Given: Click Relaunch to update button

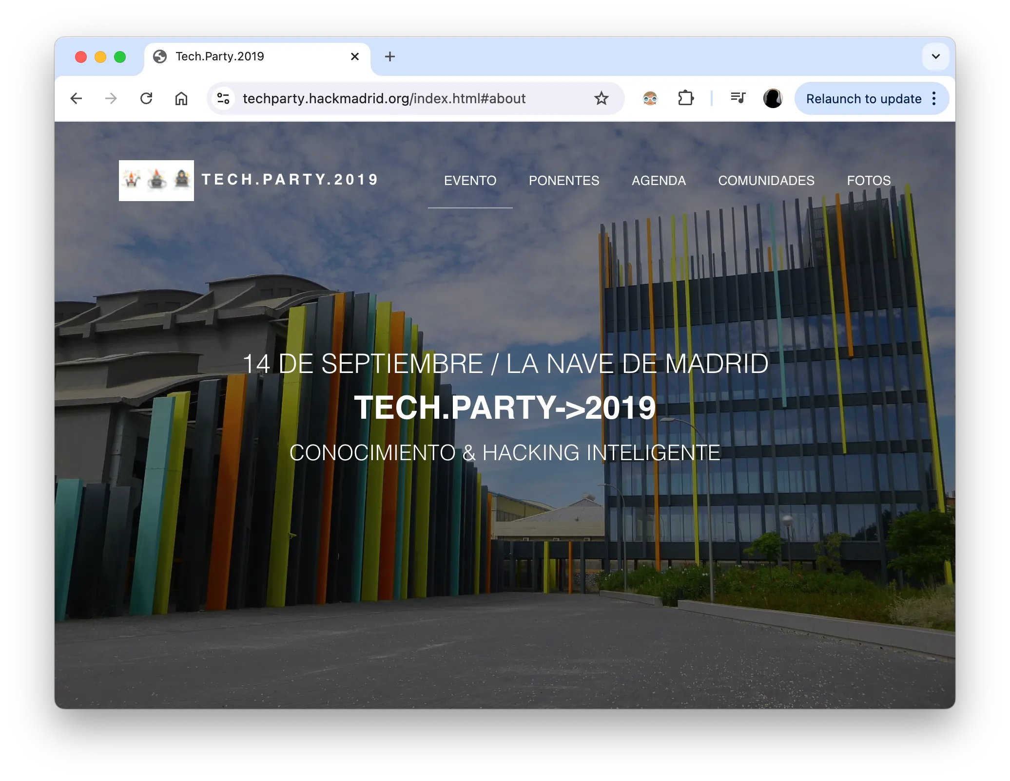Looking at the screenshot, I should point(864,99).
